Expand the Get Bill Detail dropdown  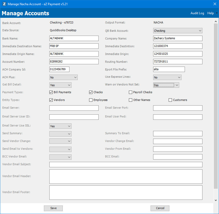pos(60,85)
